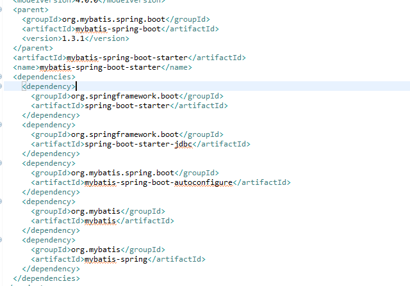Click the artifactId value spring-boot-starter
This screenshot has height=286, width=410.
[x=127, y=106]
